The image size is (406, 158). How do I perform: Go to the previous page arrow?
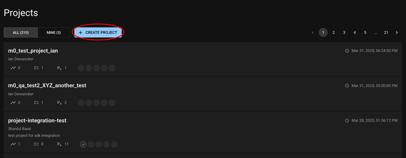point(313,33)
